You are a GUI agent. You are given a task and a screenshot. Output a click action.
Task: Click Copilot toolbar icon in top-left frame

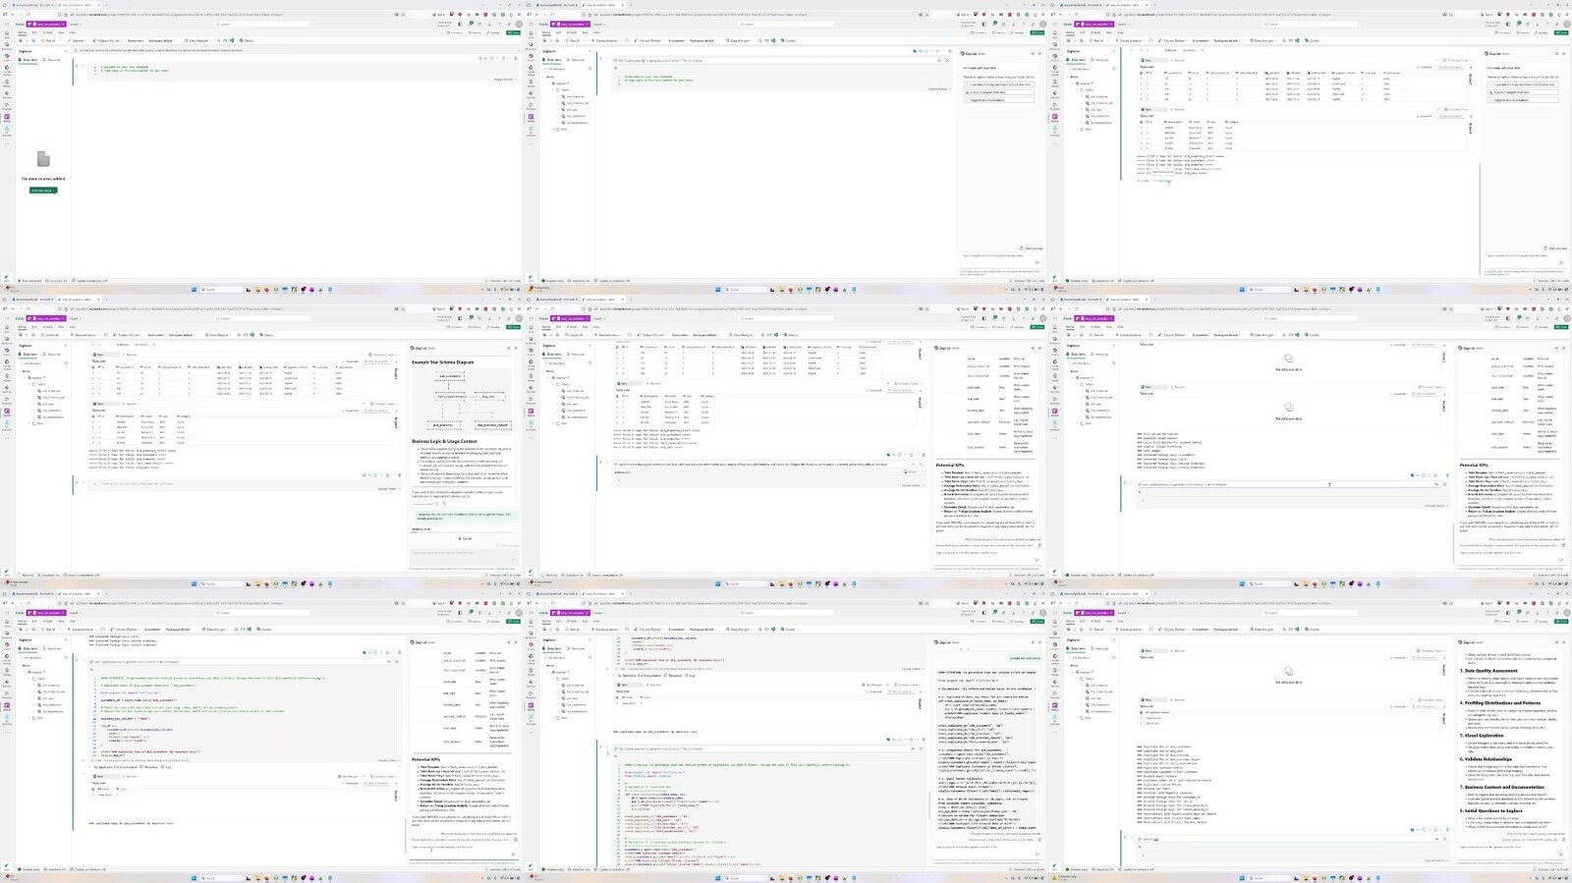[x=247, y=40]
